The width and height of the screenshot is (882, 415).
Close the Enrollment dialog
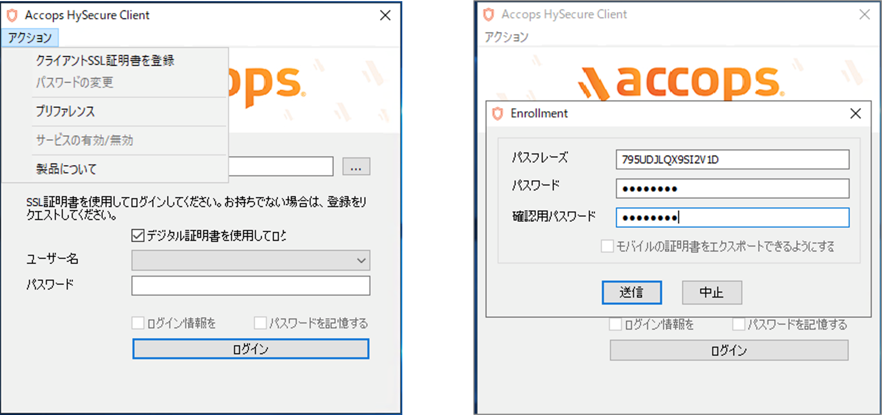855,113
